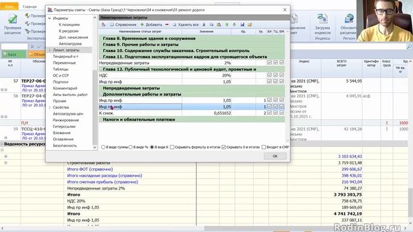Collapse Глава 12 section in the list

(x=101, y=69)
